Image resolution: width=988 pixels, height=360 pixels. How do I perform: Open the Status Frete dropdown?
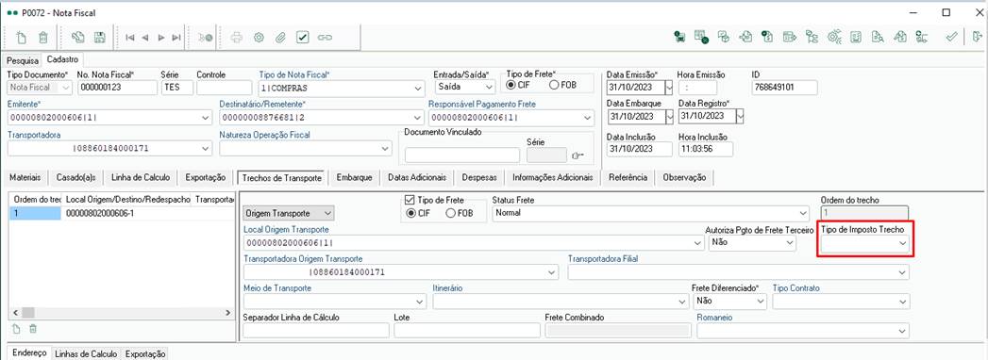(x=802, y=213)
